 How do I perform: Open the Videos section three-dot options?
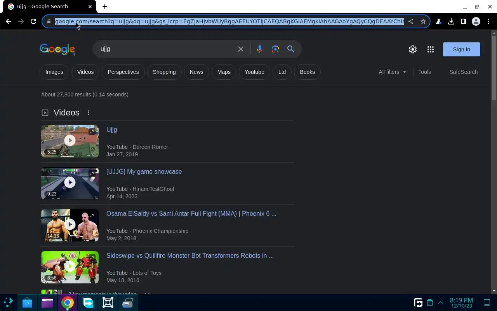point(89,113)
